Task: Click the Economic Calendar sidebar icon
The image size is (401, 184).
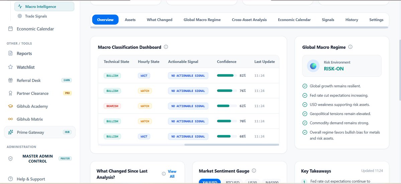Action: [x=10, y=29]
